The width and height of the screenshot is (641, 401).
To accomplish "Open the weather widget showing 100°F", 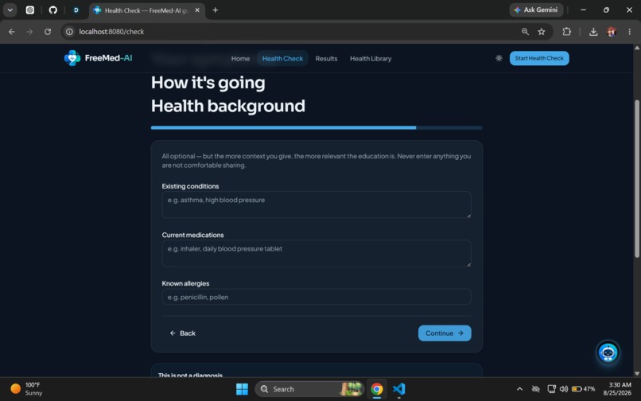I will click(x=26, y=389).
